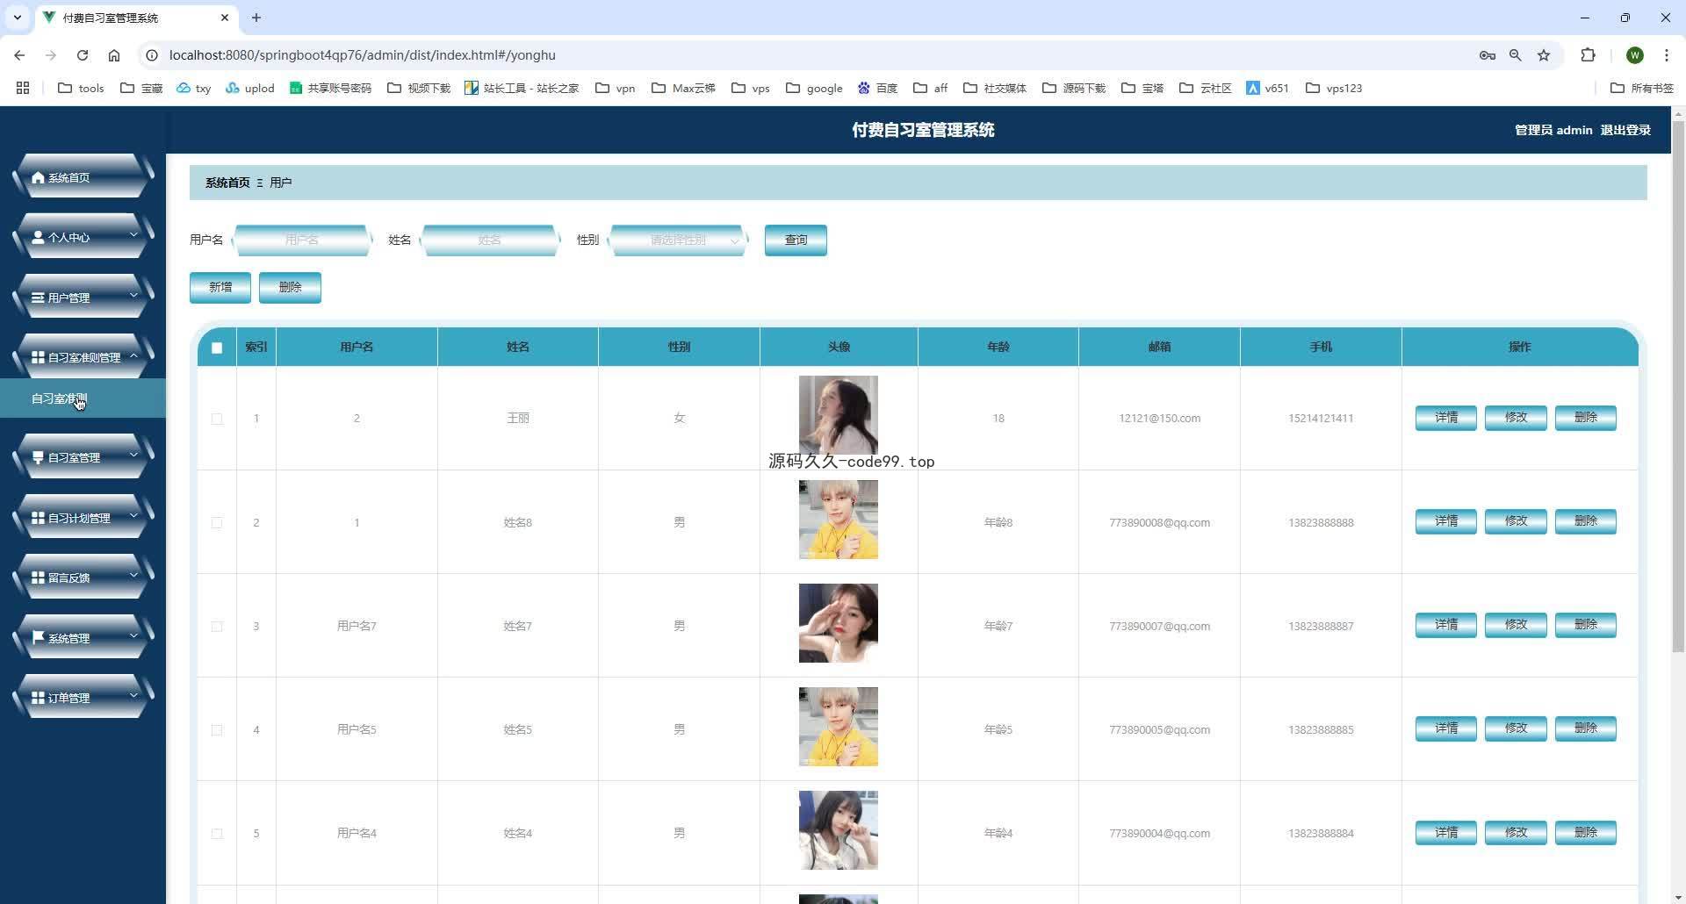Image resolution: width=1686 pixels, height=904 pixels.
Task: Click the 新增 add button
Action: pyautogui.click(x=220, y=288)
